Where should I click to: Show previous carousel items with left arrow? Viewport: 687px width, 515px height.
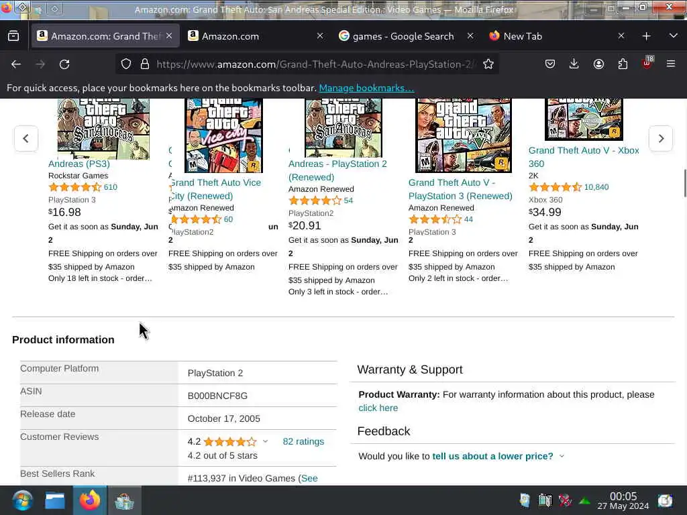[x=26, y=138]
